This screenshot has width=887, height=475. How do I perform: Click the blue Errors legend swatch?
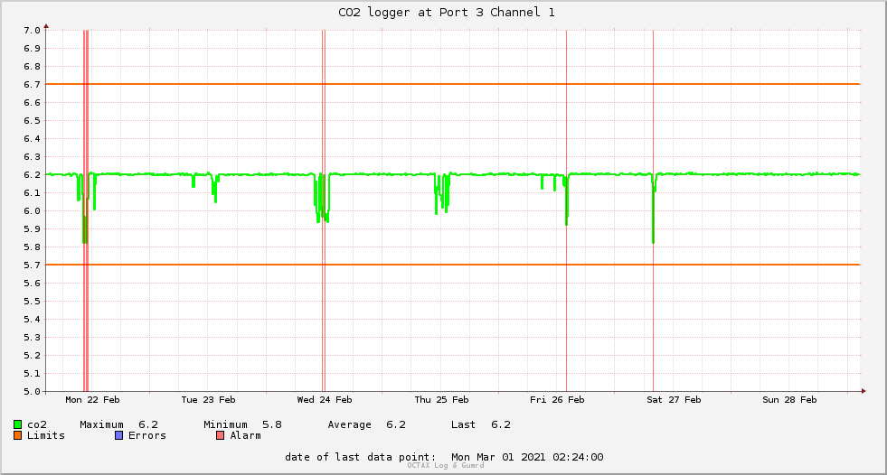118,435
